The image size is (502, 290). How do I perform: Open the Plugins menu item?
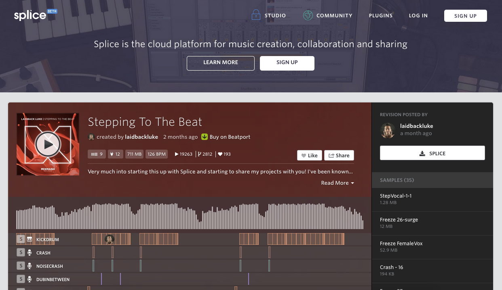[x=380, y=16]
